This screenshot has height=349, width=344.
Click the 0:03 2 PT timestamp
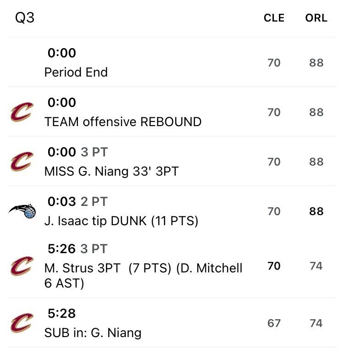(x=78, y=201)
